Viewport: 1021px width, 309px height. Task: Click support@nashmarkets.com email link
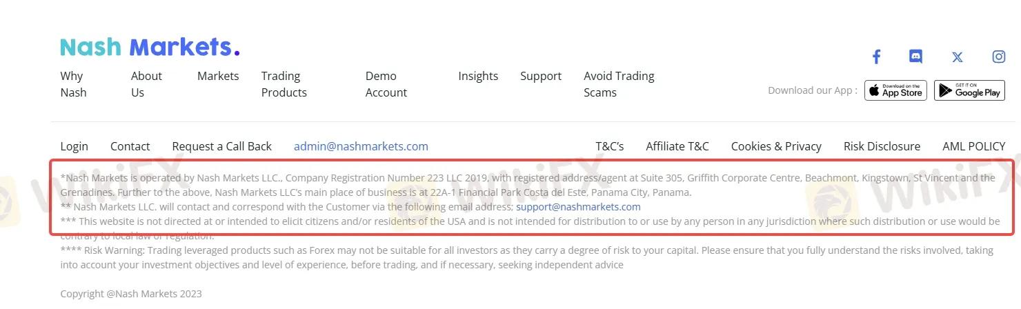(x=578, y=207)
